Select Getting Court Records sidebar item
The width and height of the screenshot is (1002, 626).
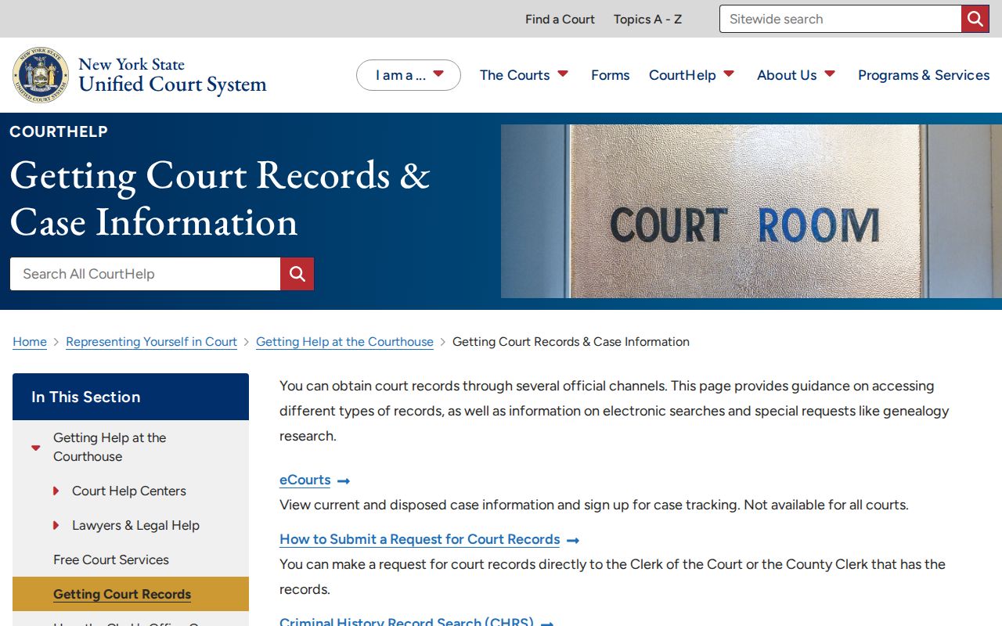(x=131, y=594)
